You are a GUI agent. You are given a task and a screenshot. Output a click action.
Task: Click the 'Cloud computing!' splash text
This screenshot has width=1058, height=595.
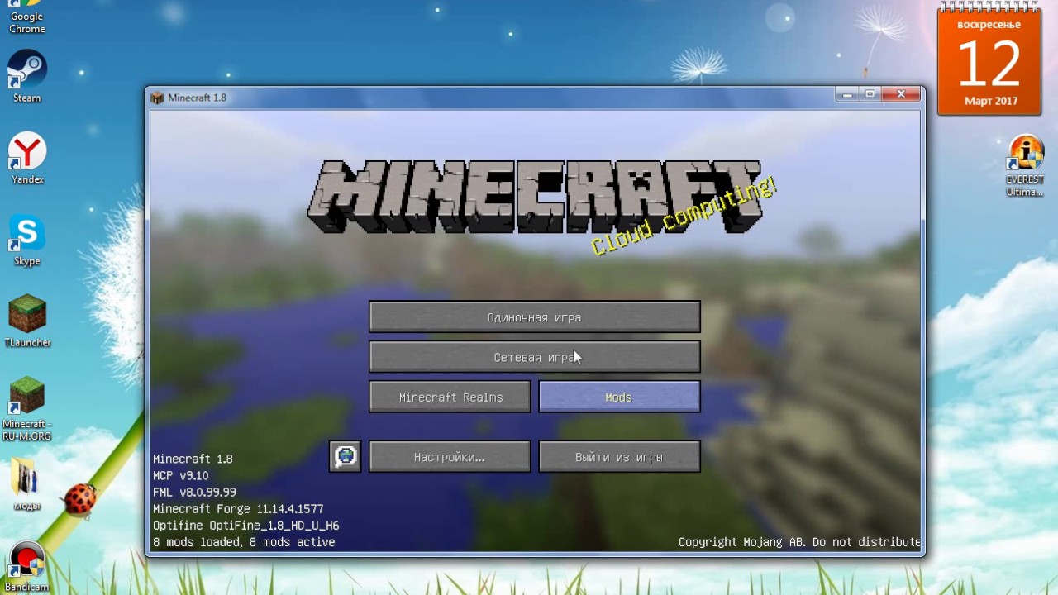[x=684, y=217]
